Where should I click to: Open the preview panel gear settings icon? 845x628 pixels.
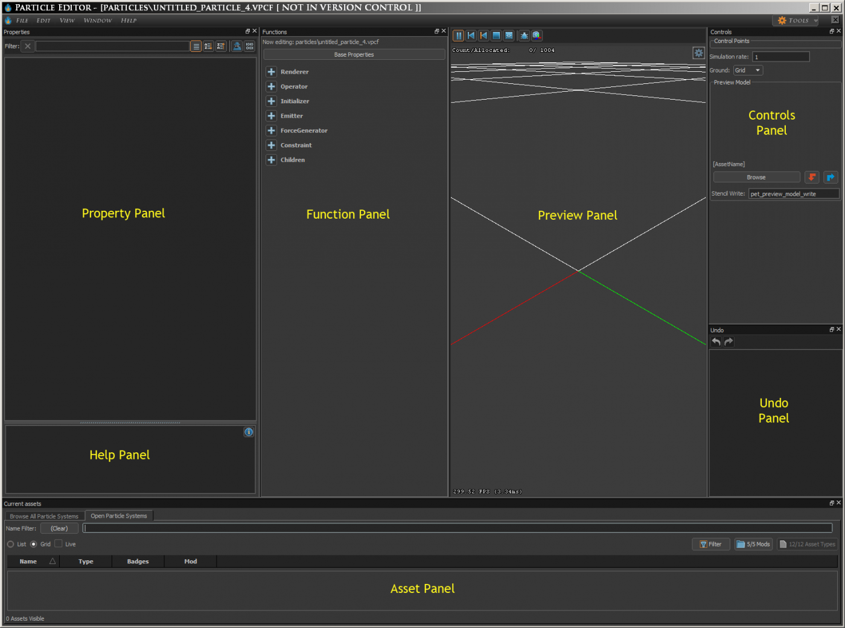pos(698,53)
